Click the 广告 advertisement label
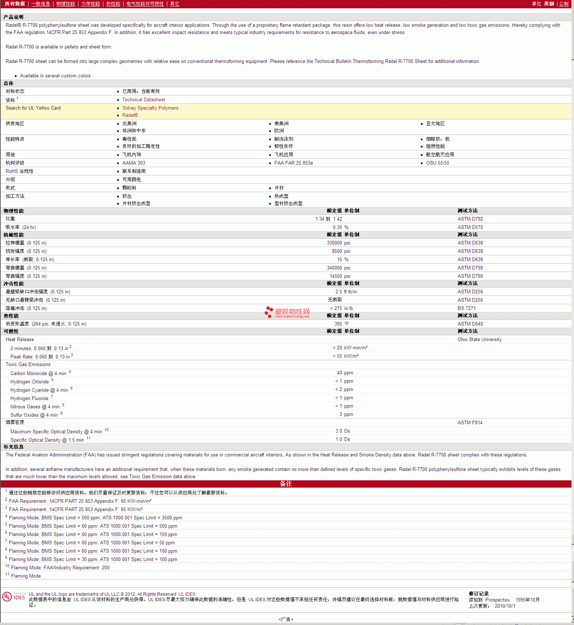574x625 pixels. [286, 619]
